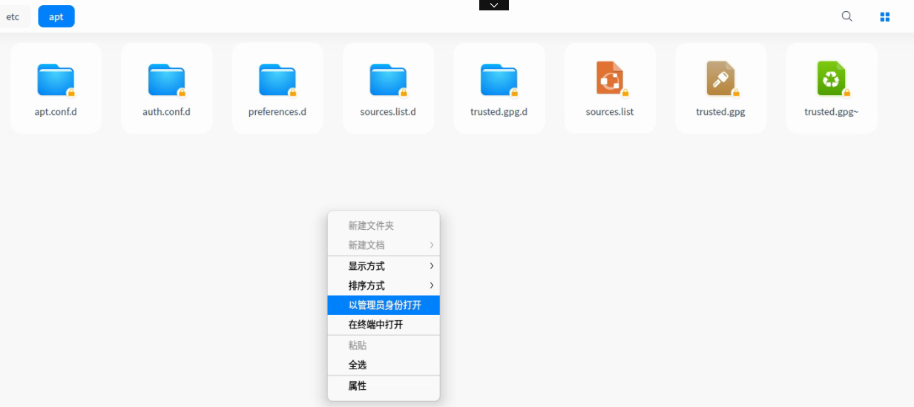Click the sources.list.d file name label

tap(388, 112)
